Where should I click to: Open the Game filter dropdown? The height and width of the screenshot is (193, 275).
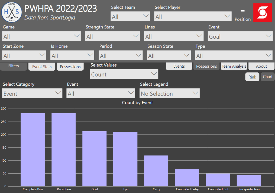(x=41, y=36)
